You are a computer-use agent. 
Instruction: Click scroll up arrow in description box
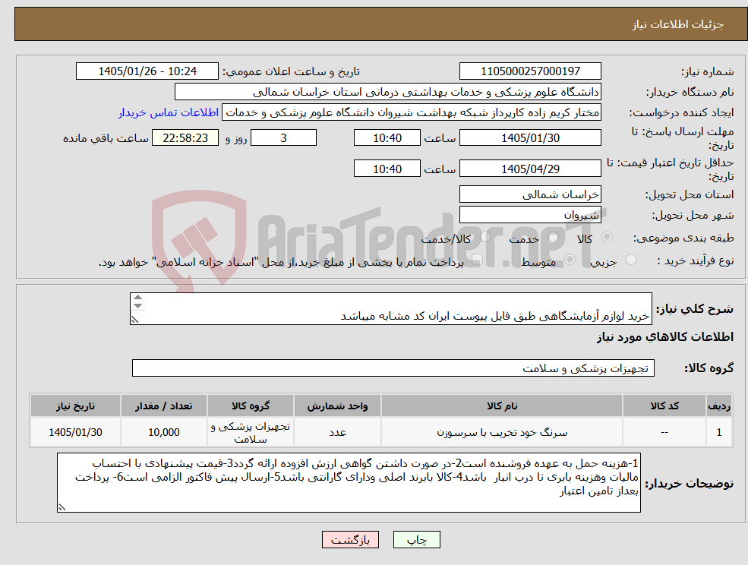(x=138, y=298)
